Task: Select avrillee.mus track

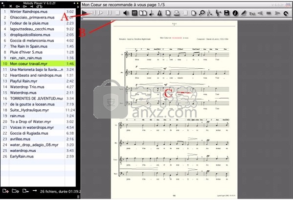Action: click(x=38, y=139)
